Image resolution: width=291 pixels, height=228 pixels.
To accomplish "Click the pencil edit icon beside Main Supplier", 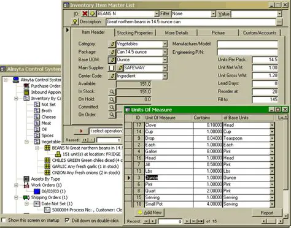I will coord(120,68).
